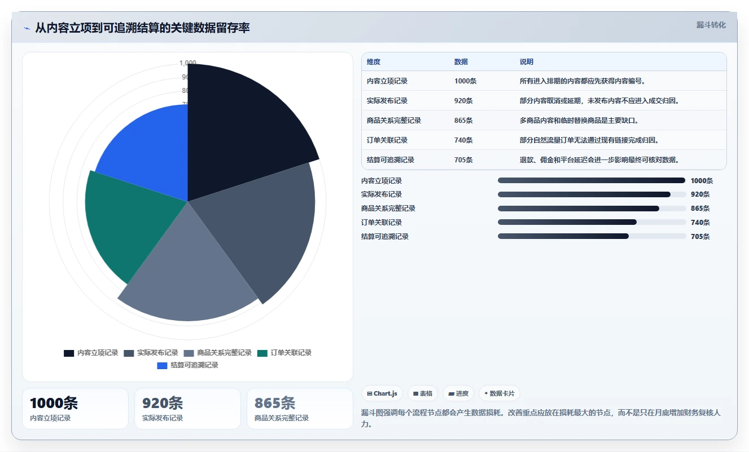Image resolution: width=749 pixels, height=452 pixels.
Task: Select table cell 商品关系完整记录
Action: click(394, 121)
